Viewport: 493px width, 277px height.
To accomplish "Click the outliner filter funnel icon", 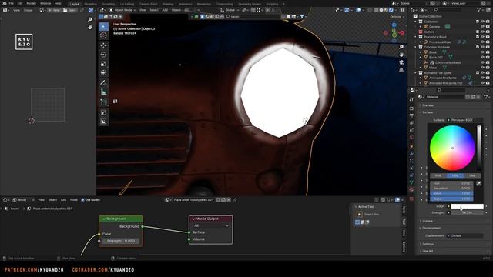I will pyautogui.click(x=479, y=10).
